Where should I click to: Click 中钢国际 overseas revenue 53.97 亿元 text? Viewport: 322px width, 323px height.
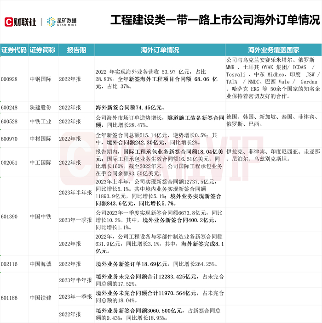coord(150,72)
